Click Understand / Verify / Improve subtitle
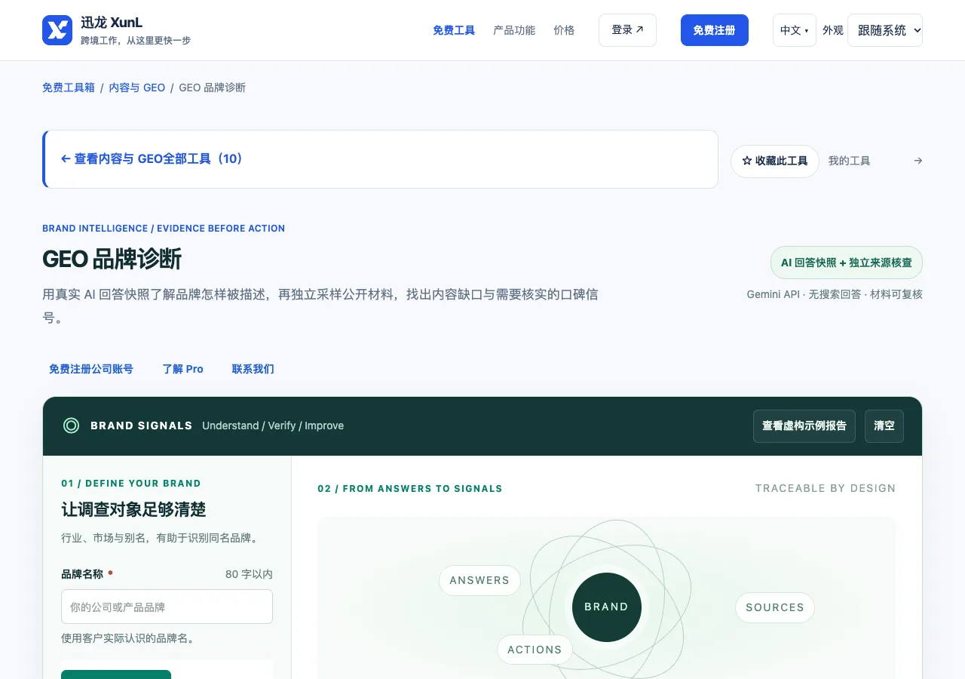Screen dimensions: 965x679 coord(273,426)
